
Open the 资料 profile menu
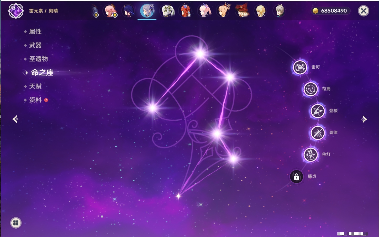pyautogui.click(x=35, y=100)
